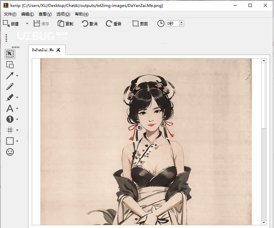The image size is (274, 228).
Task: Select the Number counter tool
Action: tap(10, 119)
